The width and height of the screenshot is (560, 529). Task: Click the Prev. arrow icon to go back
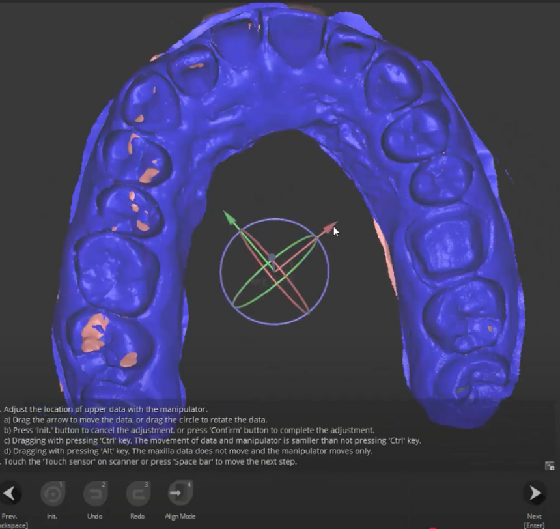coord(10,493)
